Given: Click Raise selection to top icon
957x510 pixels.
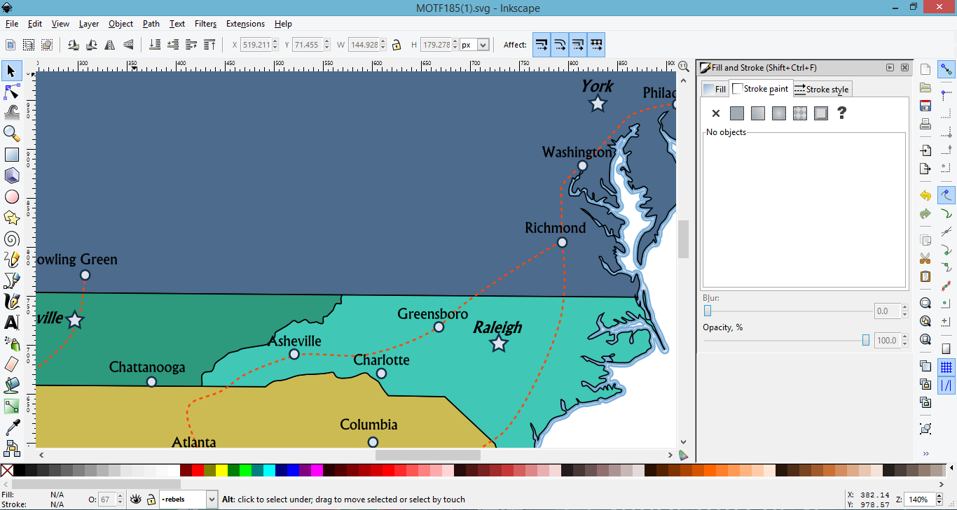Looking at the screenshot, I should coord(209,45).
